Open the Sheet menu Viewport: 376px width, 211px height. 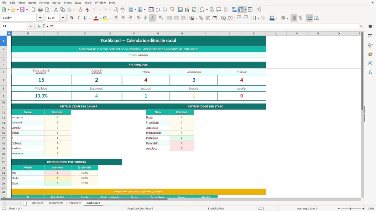(x=68, y=3)
